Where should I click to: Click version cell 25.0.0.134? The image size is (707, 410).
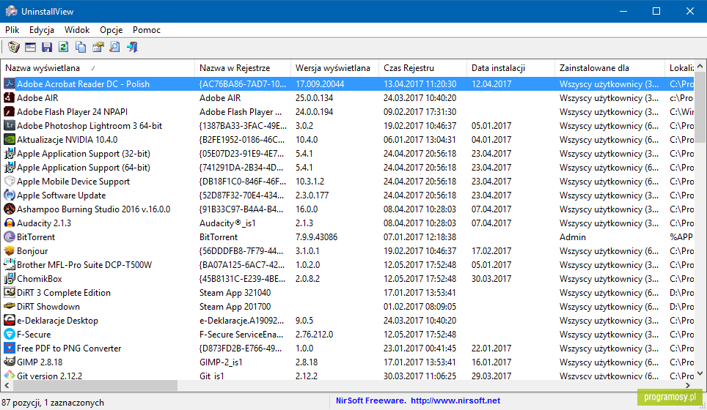click(x=315, y=98)
